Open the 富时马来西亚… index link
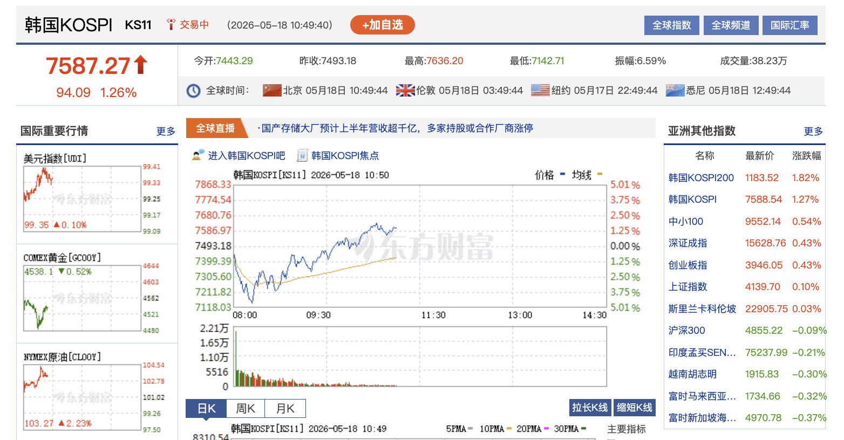Image resolution: width=844 pixels, height=440 pixels. pyautogui.click(x=702, y=396)
